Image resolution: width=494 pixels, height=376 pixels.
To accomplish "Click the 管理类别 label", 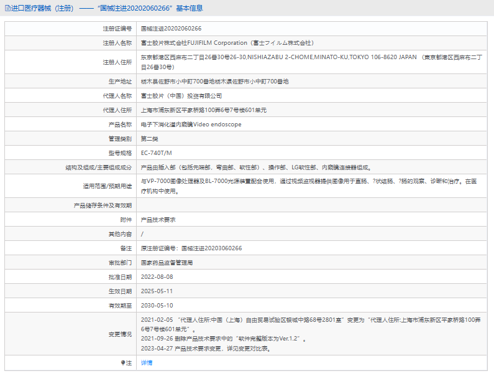I will pos(120,139).
